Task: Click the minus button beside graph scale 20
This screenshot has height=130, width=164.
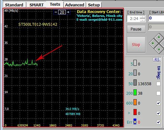Action: pyautogui.click(x=56, y=12)
